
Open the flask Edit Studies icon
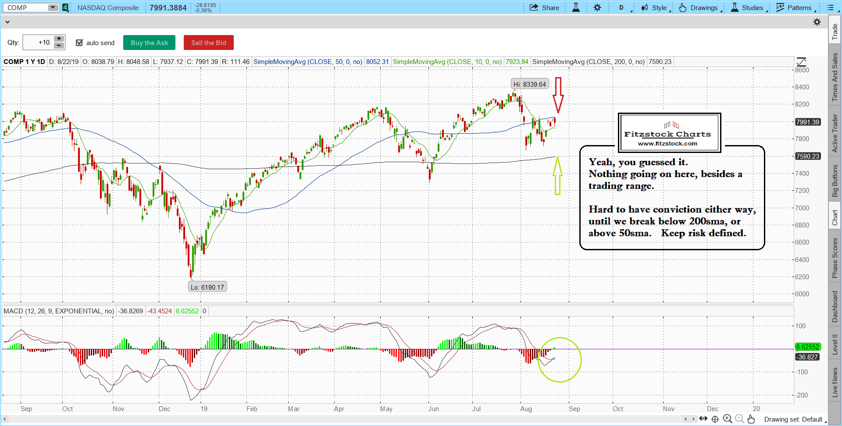576,7
